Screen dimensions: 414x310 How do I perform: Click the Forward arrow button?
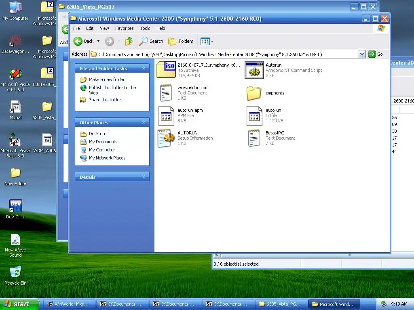click(109, 41)
